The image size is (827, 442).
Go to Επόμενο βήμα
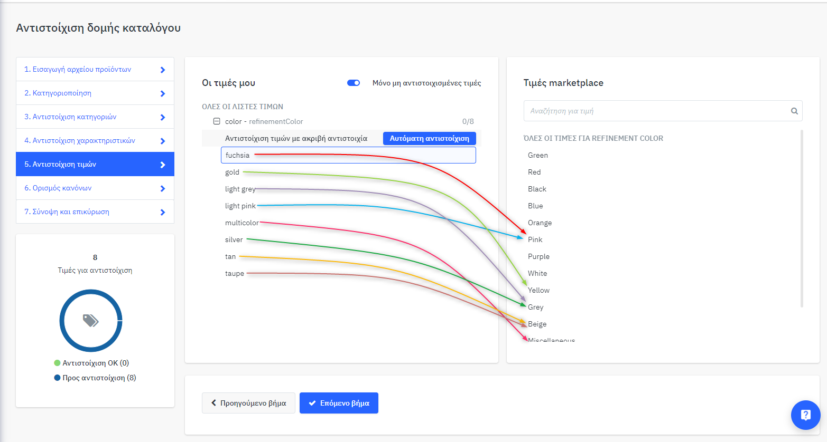[339, 403]
